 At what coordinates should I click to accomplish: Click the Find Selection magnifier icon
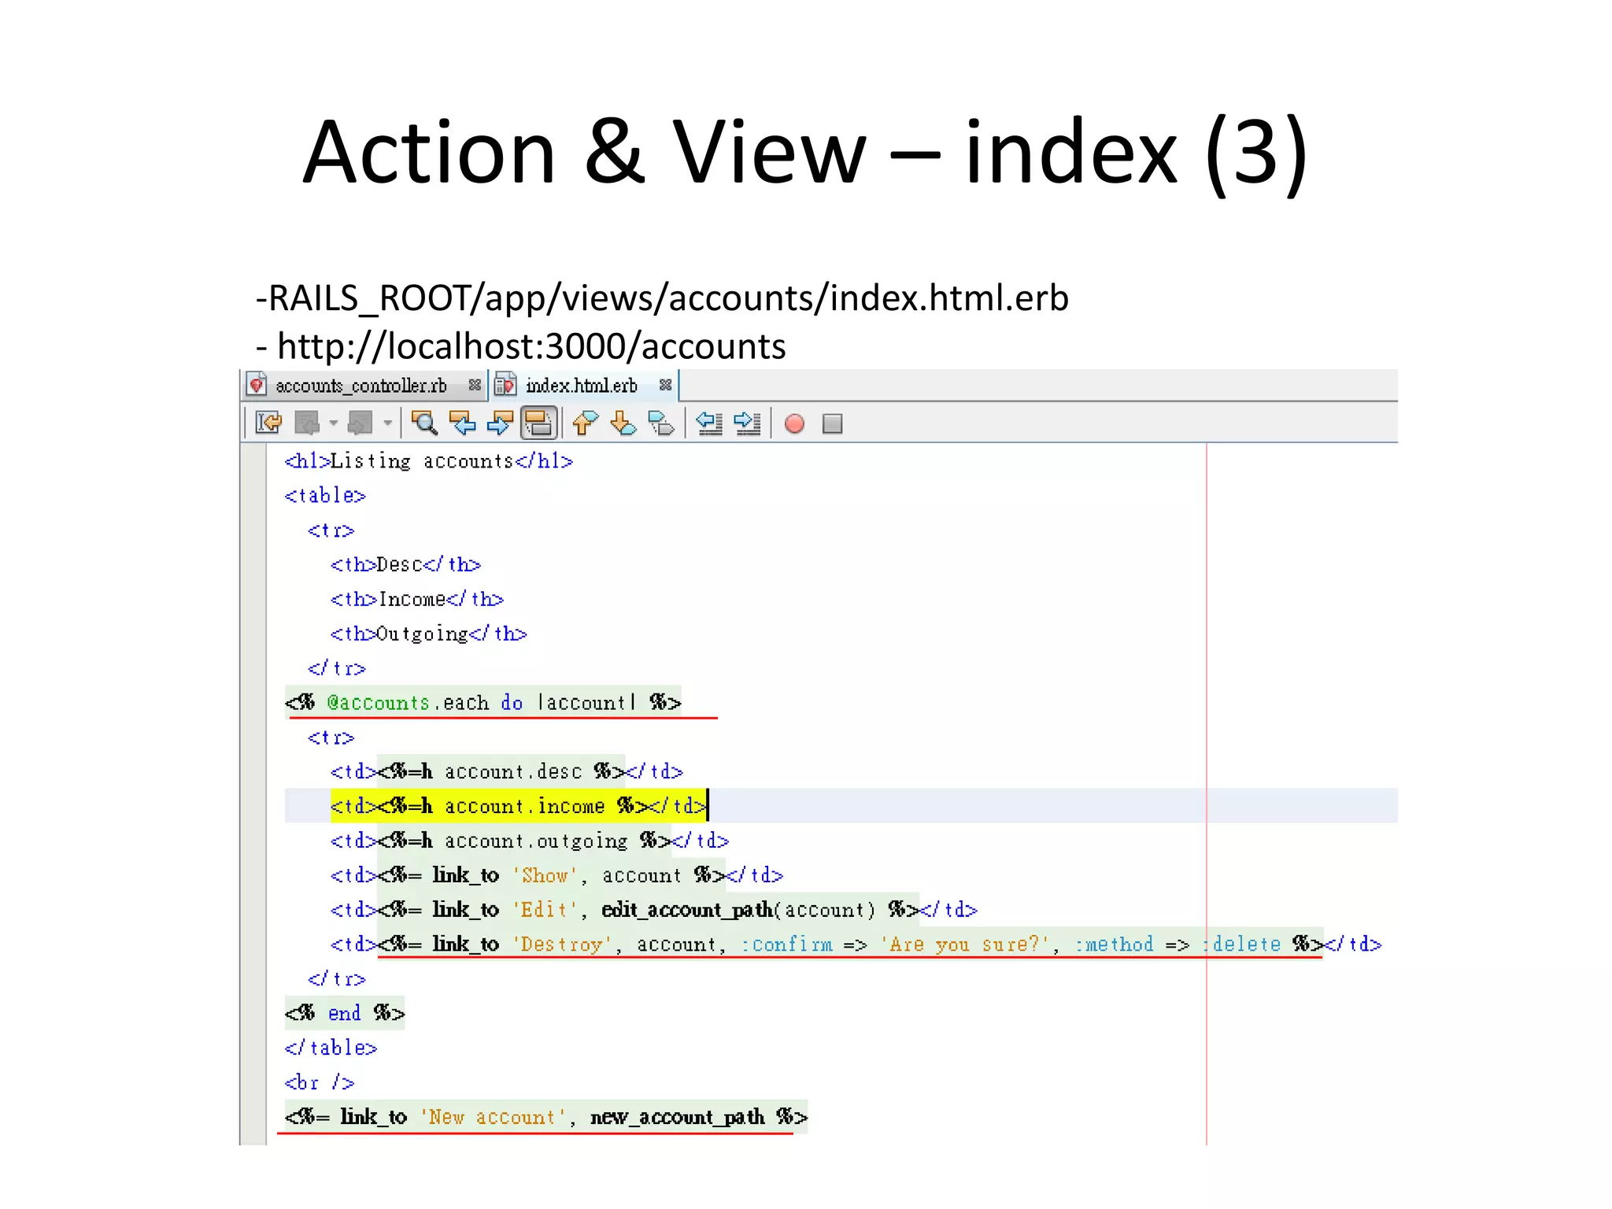[424, 423]
